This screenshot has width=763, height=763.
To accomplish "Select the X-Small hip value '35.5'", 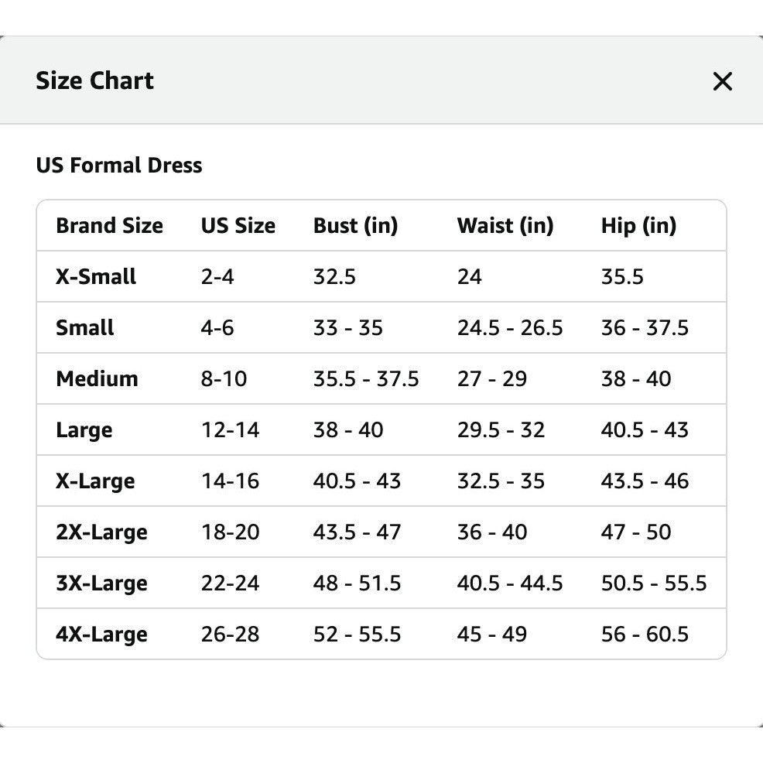I will pos(622,277).
